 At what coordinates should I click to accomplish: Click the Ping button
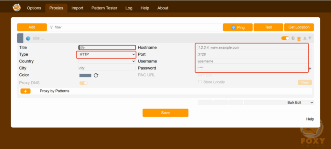238,27
